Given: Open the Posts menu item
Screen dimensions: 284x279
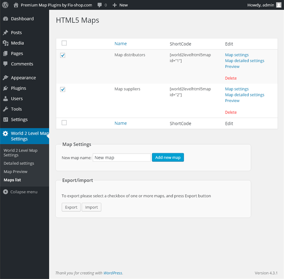Looking at the screenshot, I should pos(16,32).
